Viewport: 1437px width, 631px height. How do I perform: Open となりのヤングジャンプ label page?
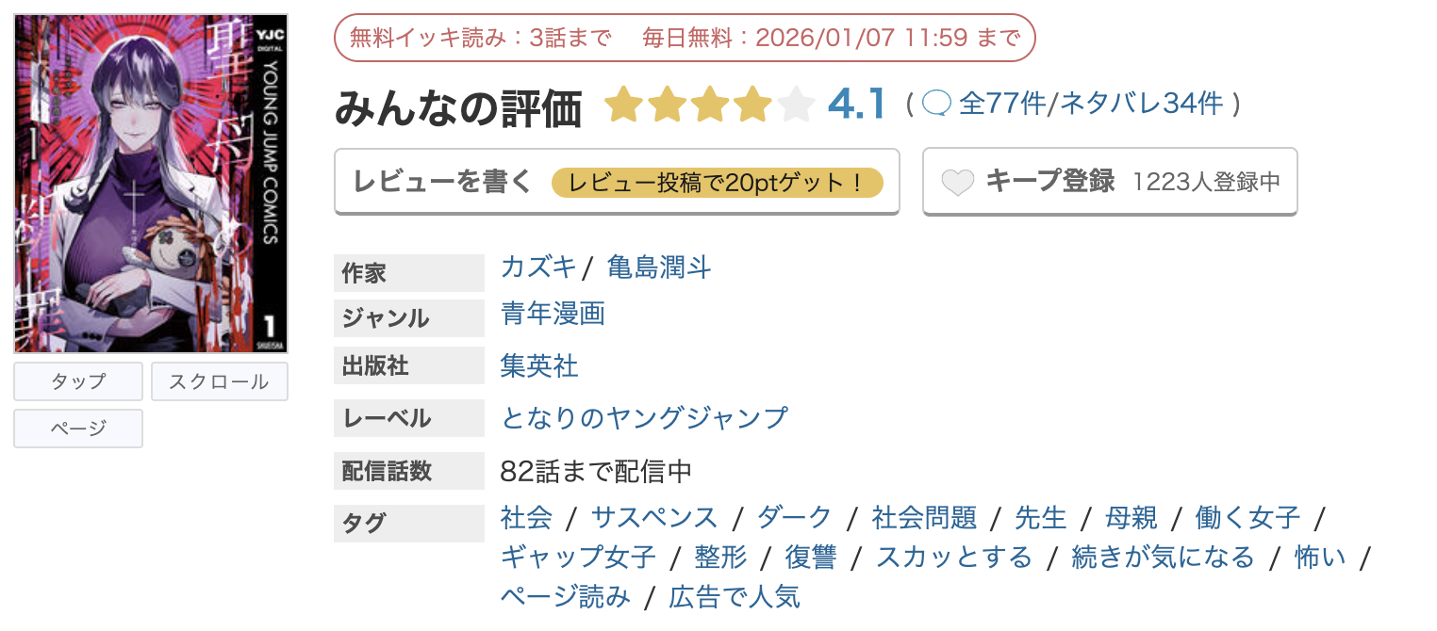pos(644,416)
